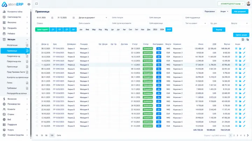Open Испратници submenu item
Screen dimensions: 252x141
(12, 45)
